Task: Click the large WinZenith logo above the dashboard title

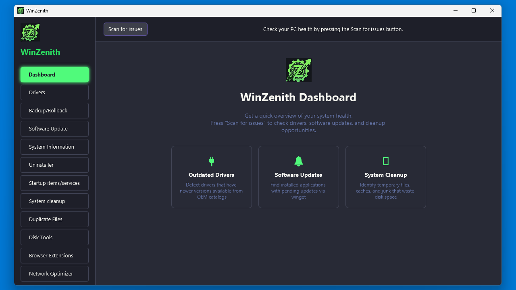Action: point(299,70)
